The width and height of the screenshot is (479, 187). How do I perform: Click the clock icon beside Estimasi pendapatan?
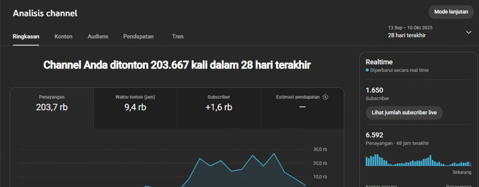326,97
